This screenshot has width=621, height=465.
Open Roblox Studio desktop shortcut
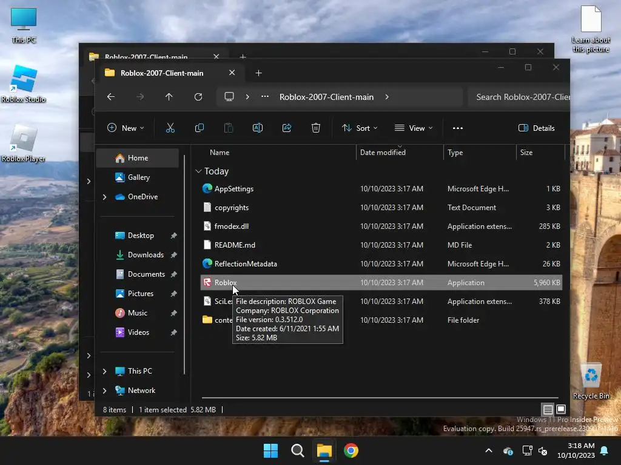pos(24,84)
